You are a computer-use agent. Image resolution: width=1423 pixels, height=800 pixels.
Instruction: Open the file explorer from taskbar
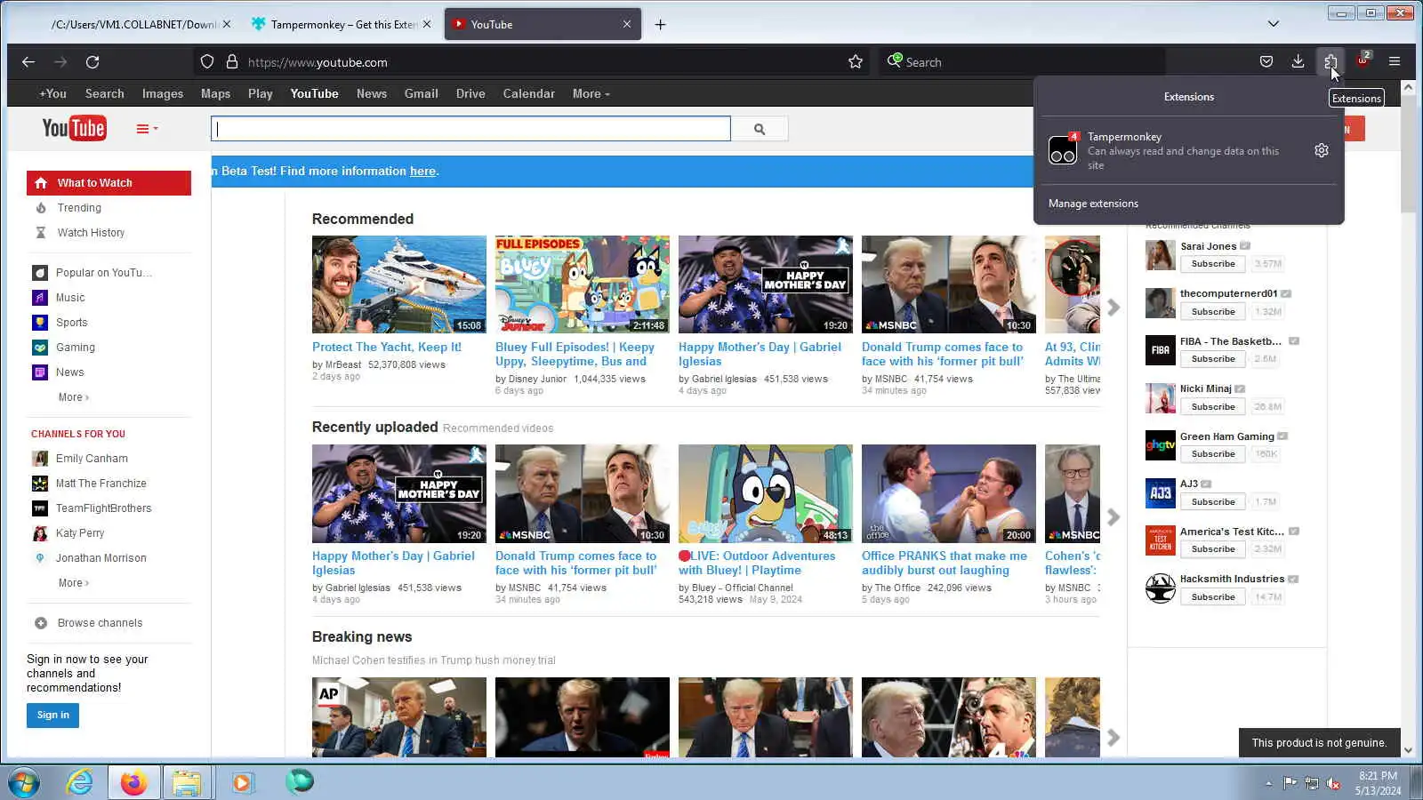point(187,782)
